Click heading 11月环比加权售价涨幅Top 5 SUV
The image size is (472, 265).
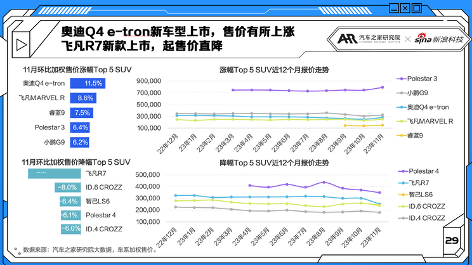click(x=77, y=70)
